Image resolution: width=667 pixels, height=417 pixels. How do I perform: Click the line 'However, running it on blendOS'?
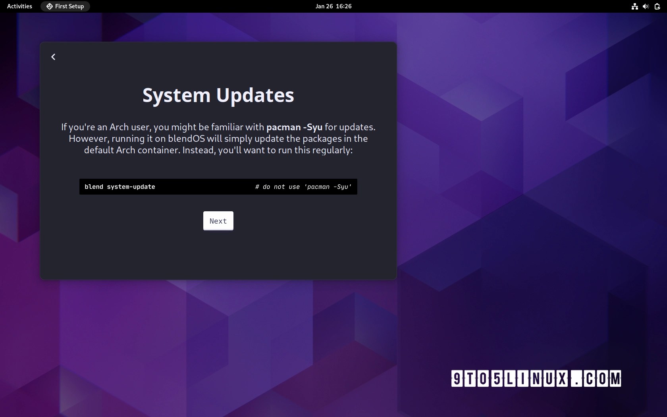(x=218, y=139)
